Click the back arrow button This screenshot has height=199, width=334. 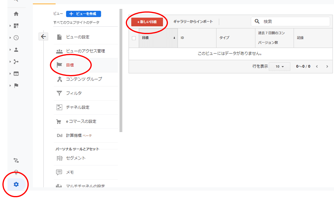(43, 36)
